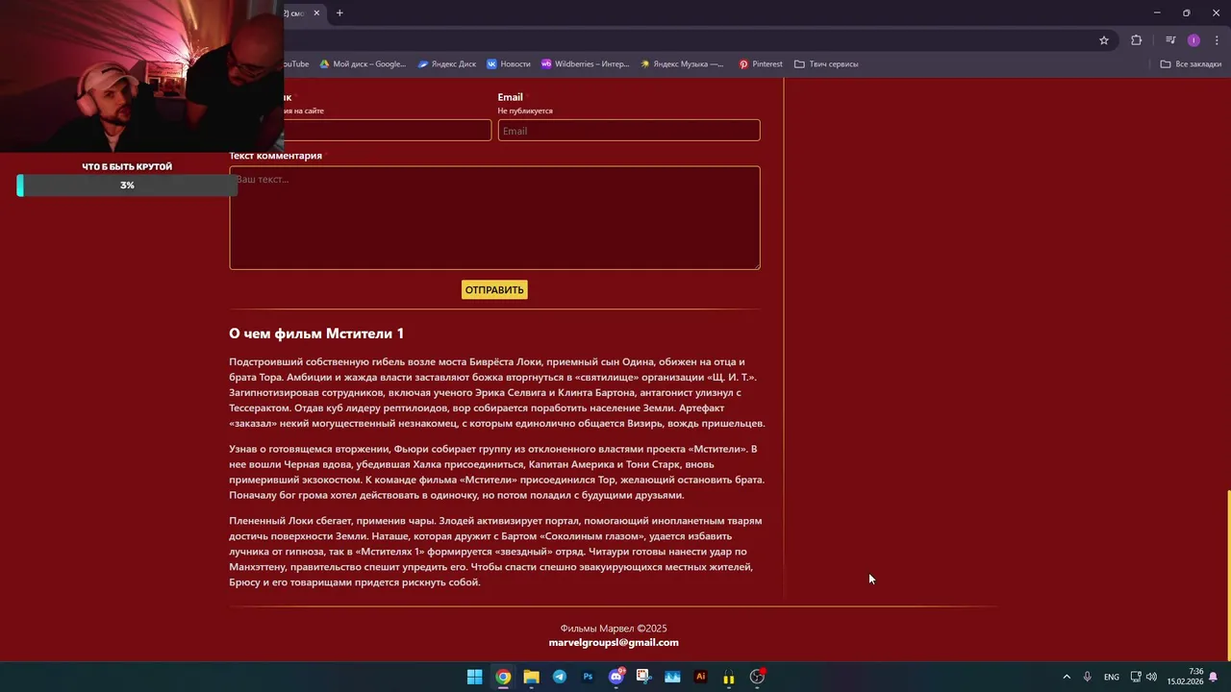Click the paragraph starting Узнав о готовящемся вторжении
The width and height of the screenshot is (1231, 692).
click(496, 472)
